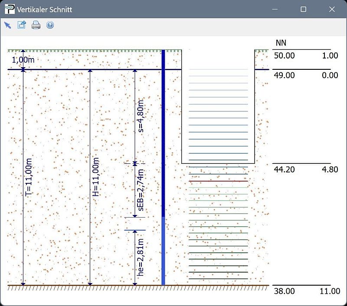
Task: Click the NN elevation column header
Action: [281, 42]
